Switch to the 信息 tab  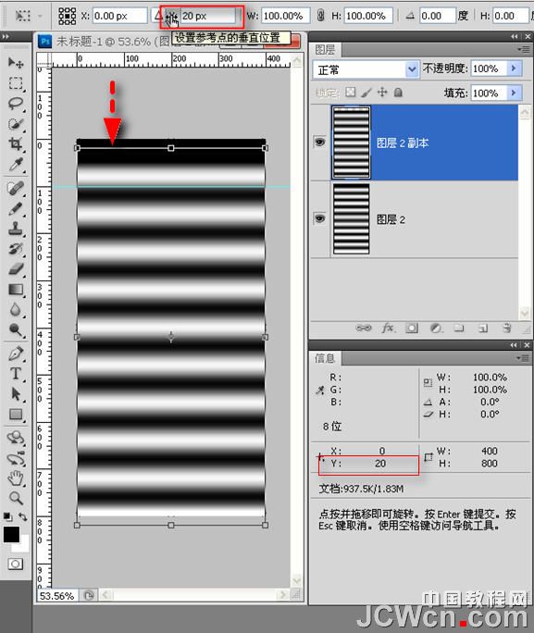tap(325, 358)
